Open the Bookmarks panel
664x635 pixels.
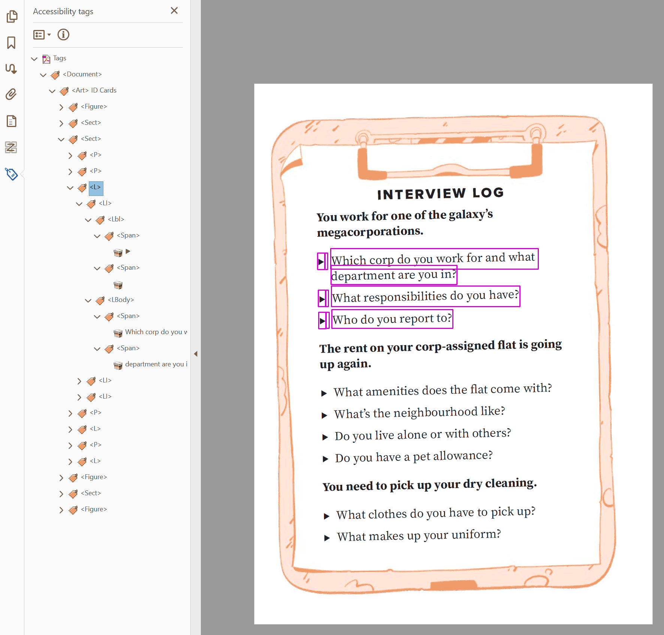coord(12,43)
